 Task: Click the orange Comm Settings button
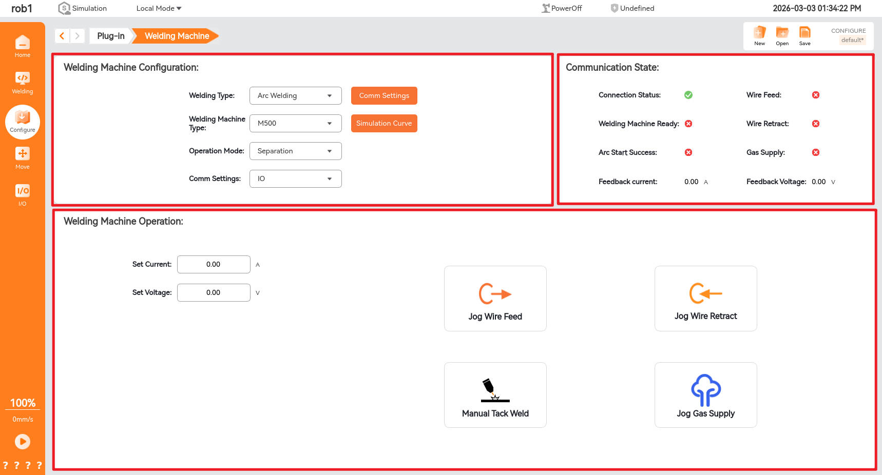[x=384, y=96]
